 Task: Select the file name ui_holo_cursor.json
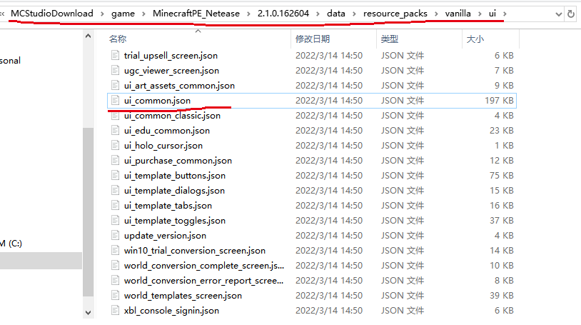(x=163, y=146)
